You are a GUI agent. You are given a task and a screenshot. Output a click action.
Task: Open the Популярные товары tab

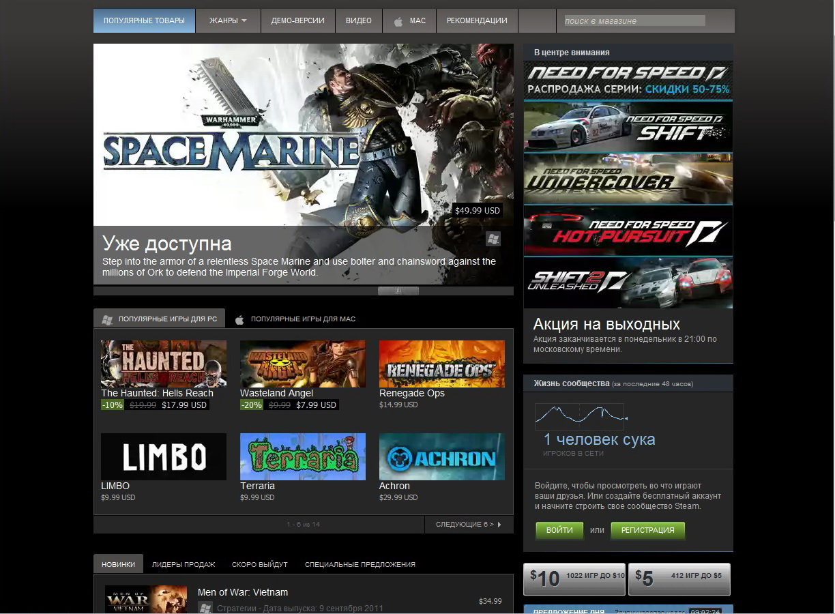(x=144, y=20)
